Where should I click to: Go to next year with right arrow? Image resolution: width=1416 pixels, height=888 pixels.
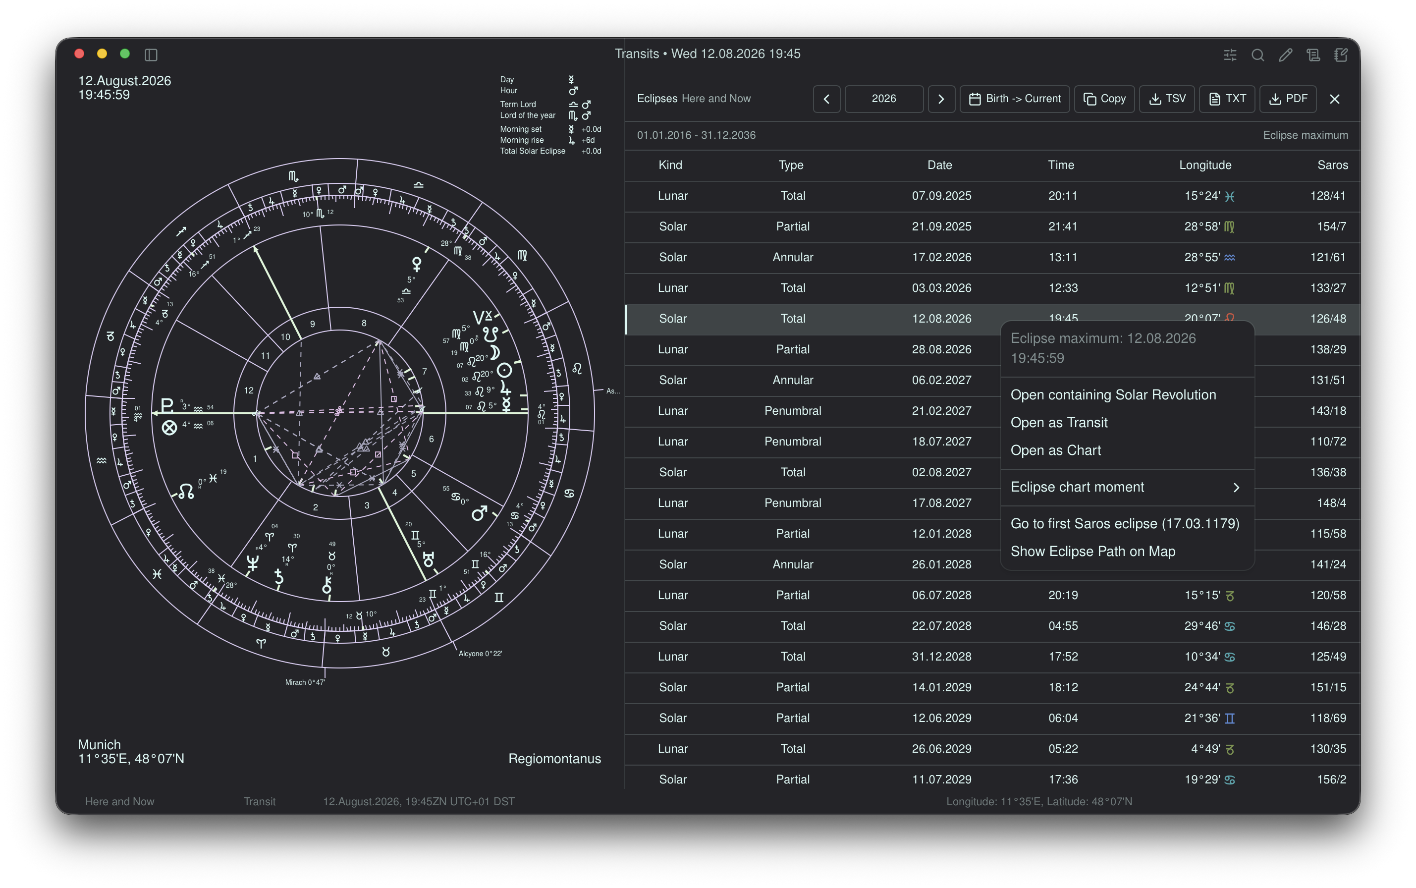click(941, 99)
